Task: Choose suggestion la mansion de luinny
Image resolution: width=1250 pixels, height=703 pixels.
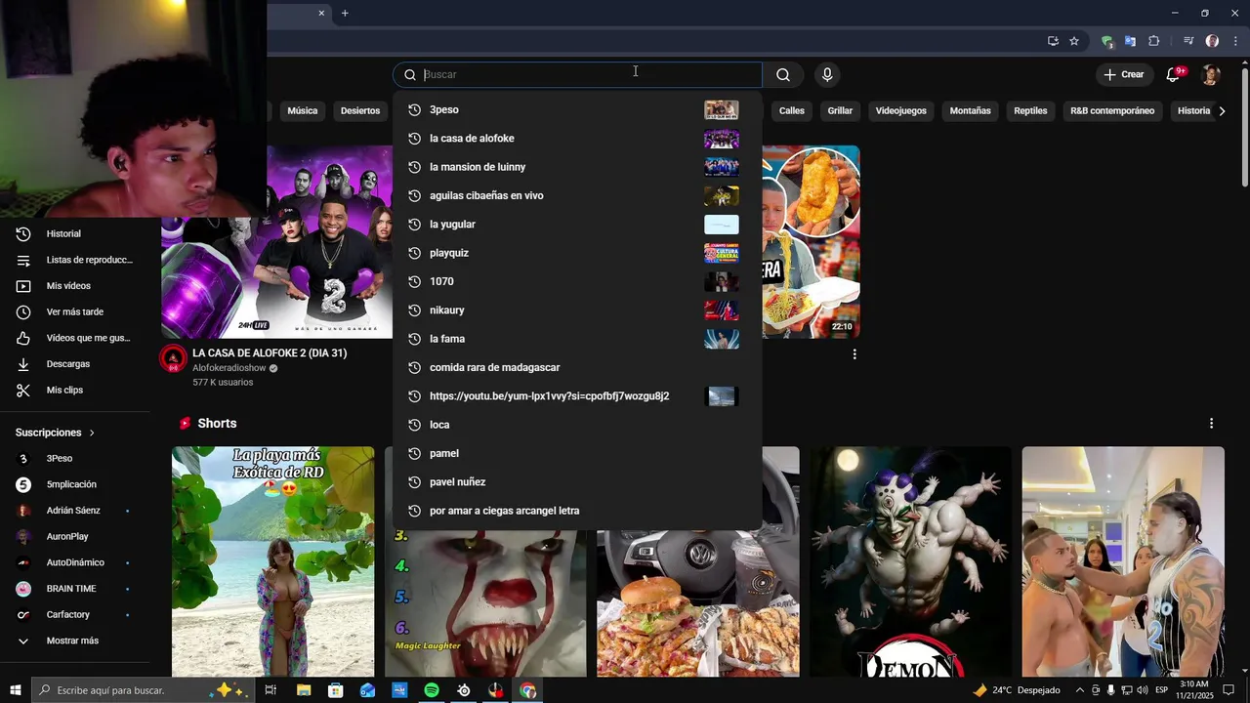Action: [x=577, y=167]
